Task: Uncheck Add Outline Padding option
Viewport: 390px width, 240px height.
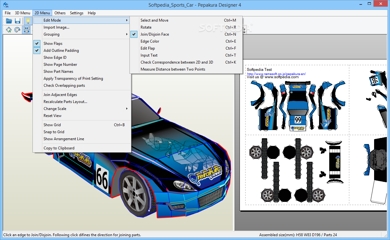Action: tap(82, 51)
